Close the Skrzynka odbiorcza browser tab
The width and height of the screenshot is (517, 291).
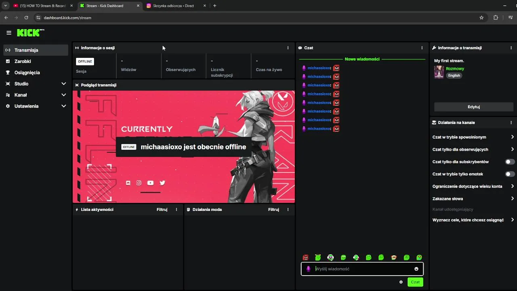204,6
